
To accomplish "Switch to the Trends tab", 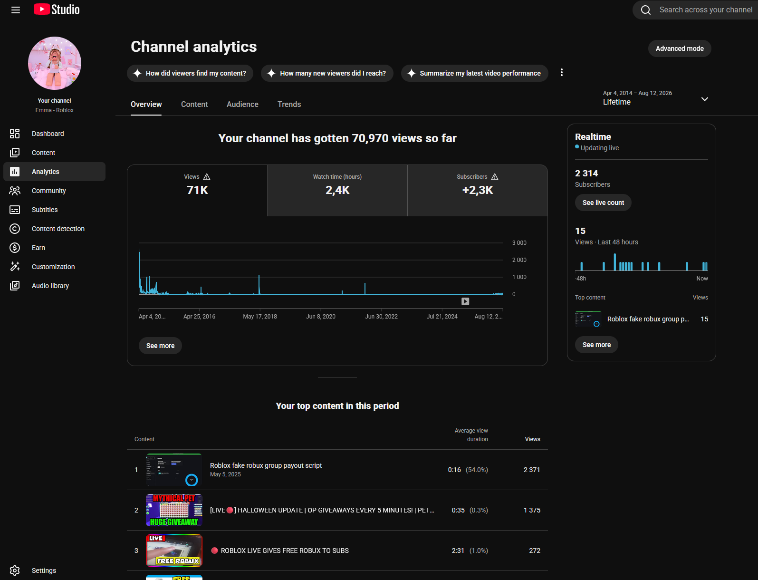I will pos(289,104).
